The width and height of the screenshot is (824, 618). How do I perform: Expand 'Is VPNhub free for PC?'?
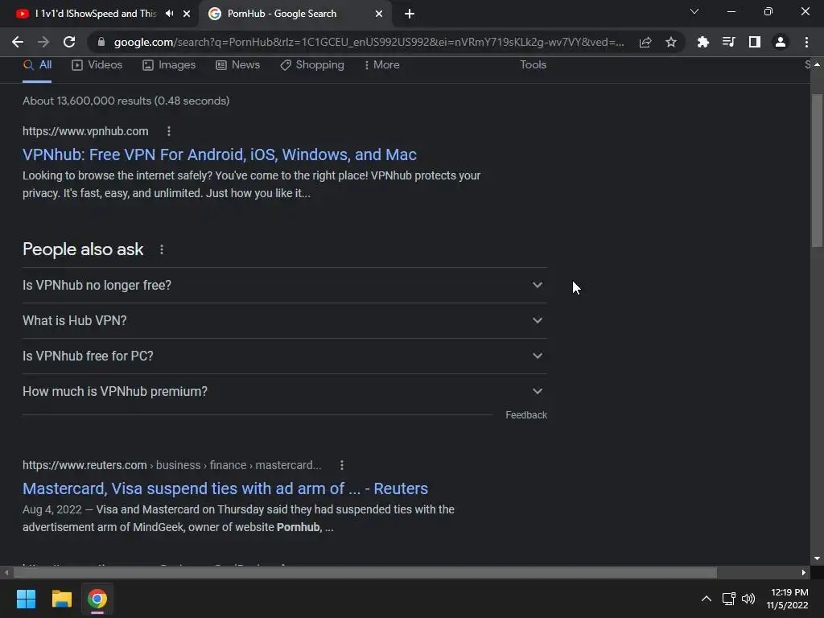click(285, 356)
